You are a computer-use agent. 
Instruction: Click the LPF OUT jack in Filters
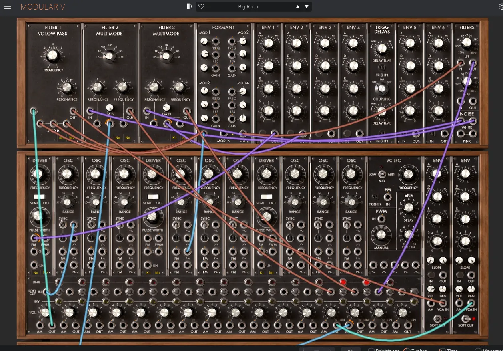click(473, 63)
